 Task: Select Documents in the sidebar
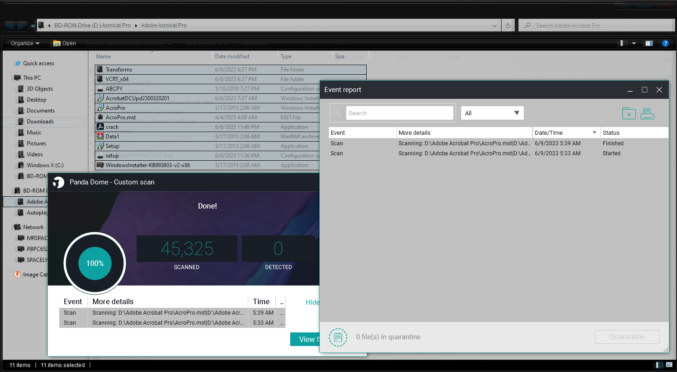[x=41, y=111]
